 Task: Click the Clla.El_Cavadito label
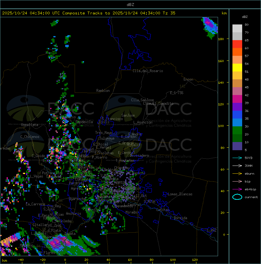click(158, 103)
